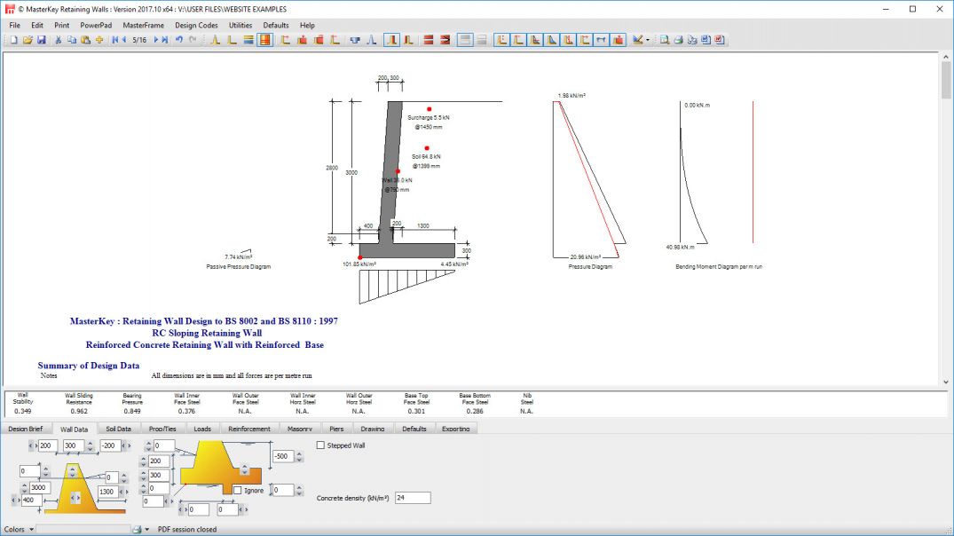Viewport: 954px width, 536px height.
Task: Click the Bearing Pressure value 0.849
Action: click(132, 411)
